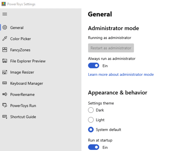Toggle the Run at startup switch

click(93, 147)
